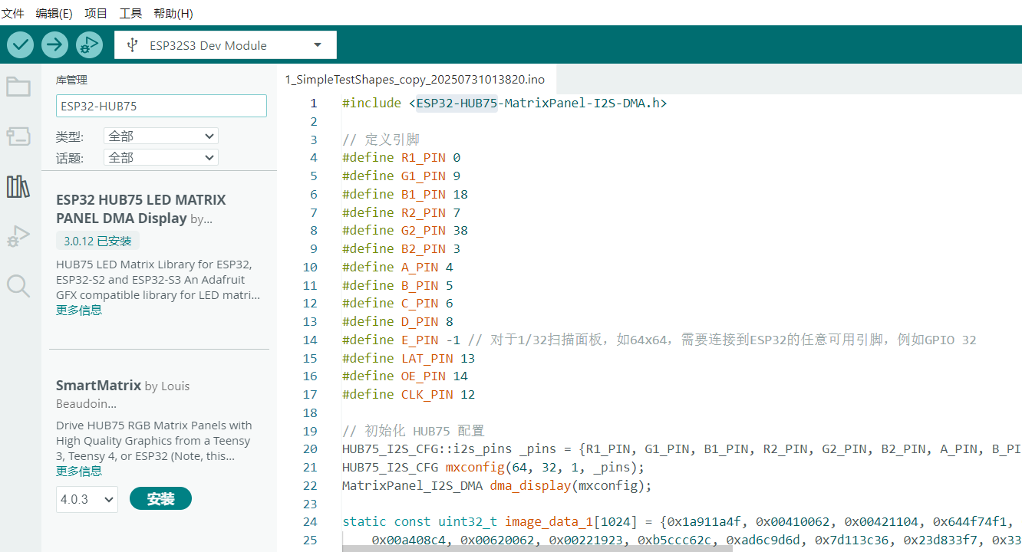Click 安装 button for SmartMatrix
This screenshot has width=1022, height=552.
[160, 498]
